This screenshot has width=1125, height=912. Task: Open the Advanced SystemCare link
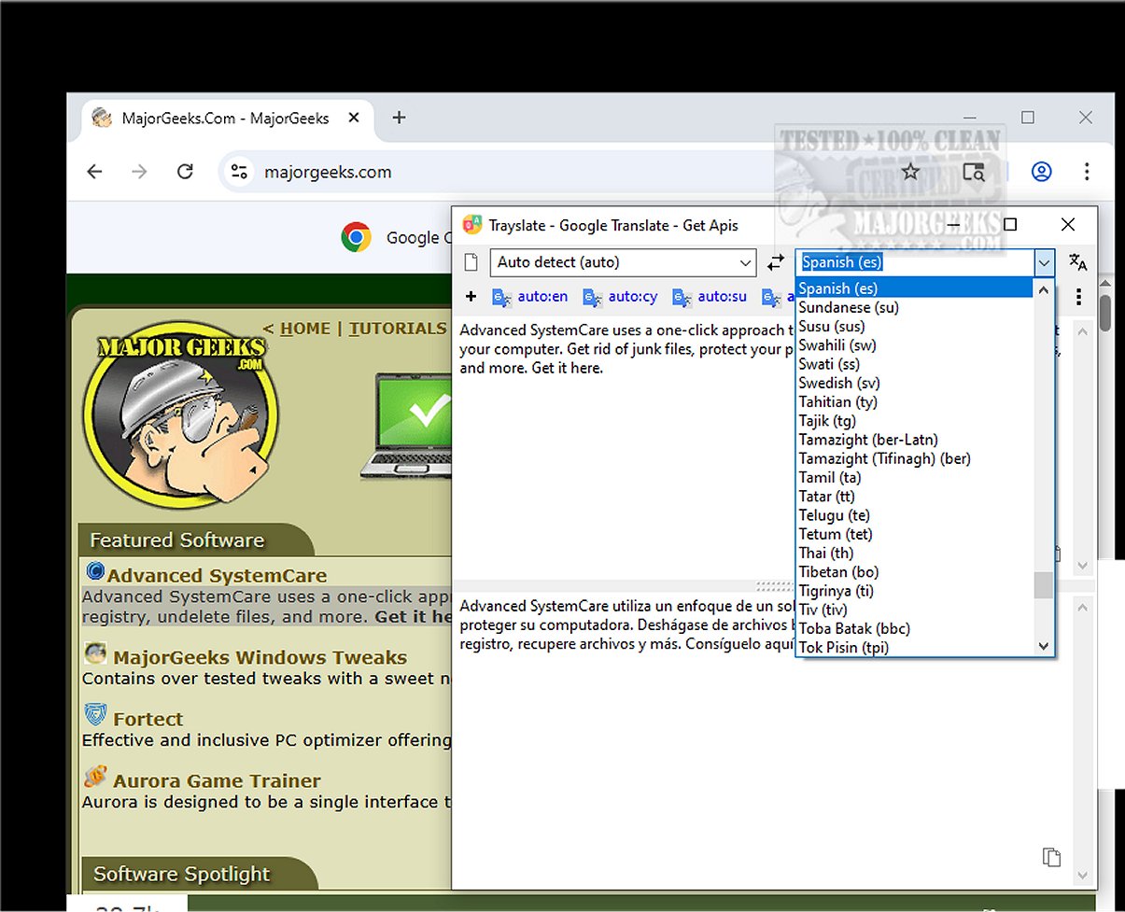[216, 575]
